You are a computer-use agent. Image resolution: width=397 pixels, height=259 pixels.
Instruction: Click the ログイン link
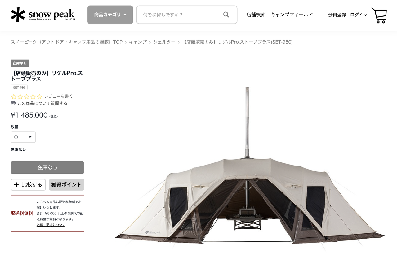[359, 15]
